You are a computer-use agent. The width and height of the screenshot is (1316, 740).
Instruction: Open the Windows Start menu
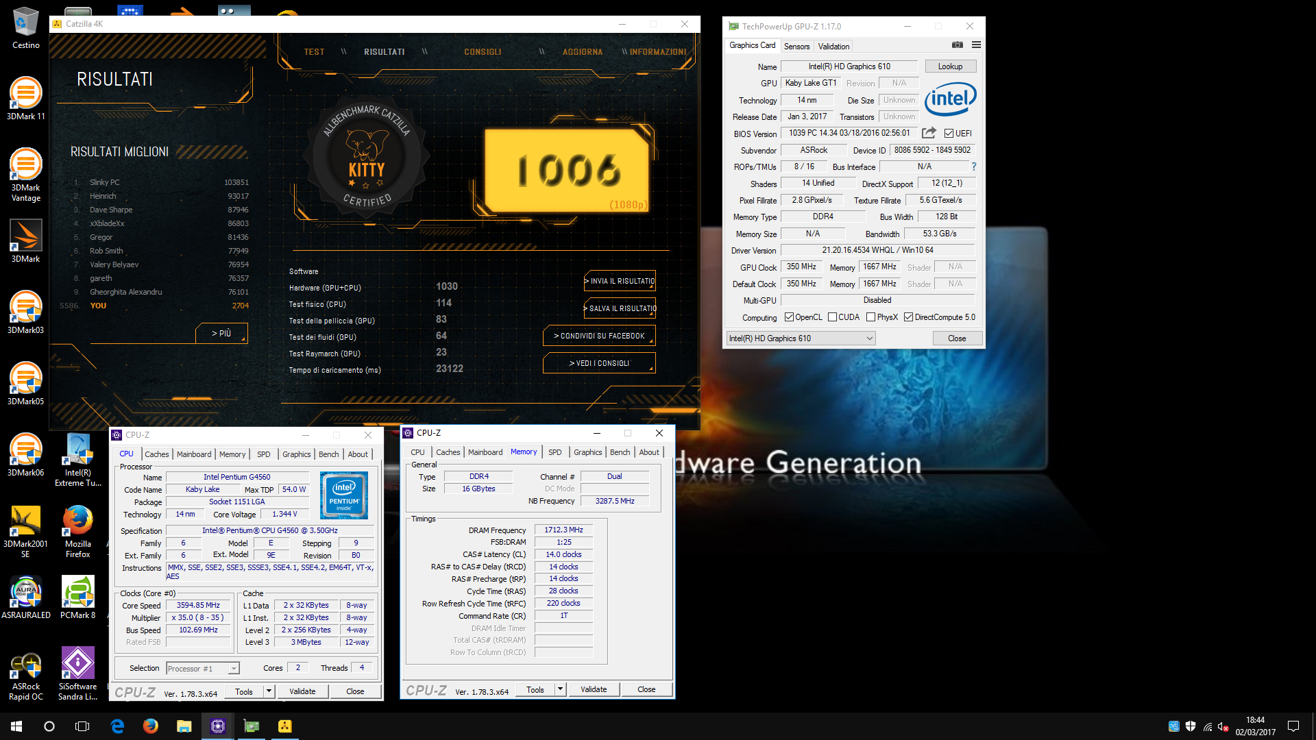[16, 726]
